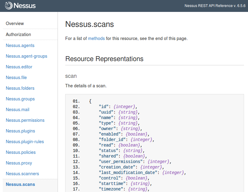
Task: Click the "user_permissions": {integer} code line
Action: click(135, 161)
